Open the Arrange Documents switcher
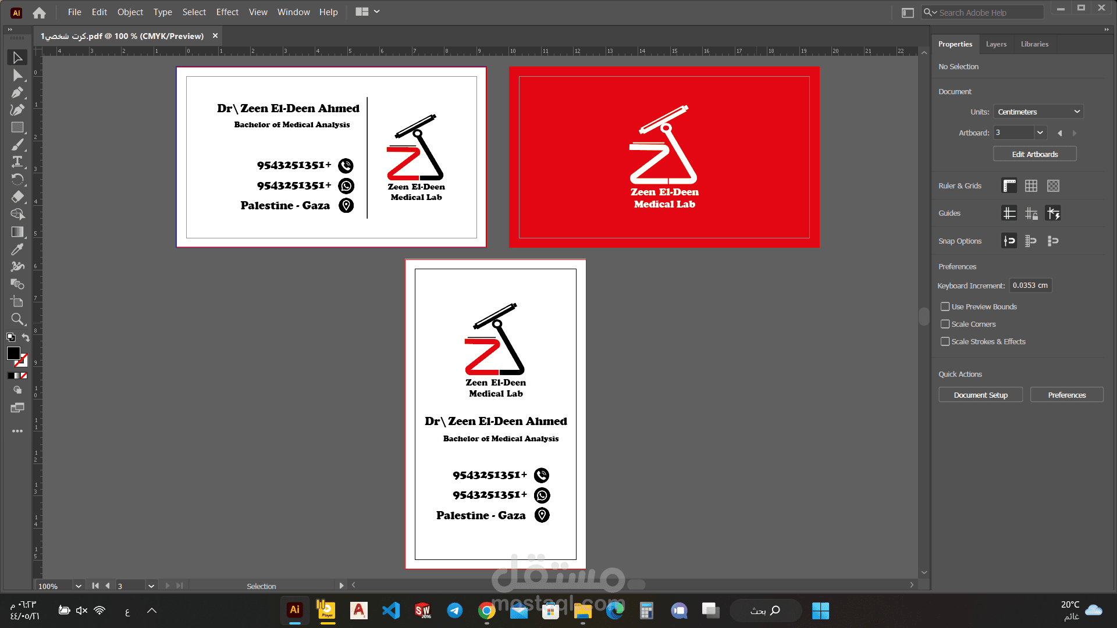 368,12
